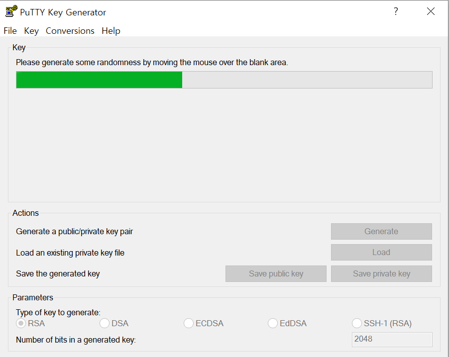Close the PuTTY Key Generator window
This screenshot has width=449, height=357.
431,11
